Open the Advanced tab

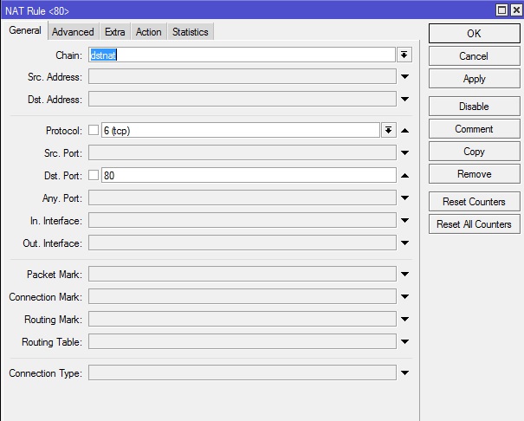click(x=73, y=32)
